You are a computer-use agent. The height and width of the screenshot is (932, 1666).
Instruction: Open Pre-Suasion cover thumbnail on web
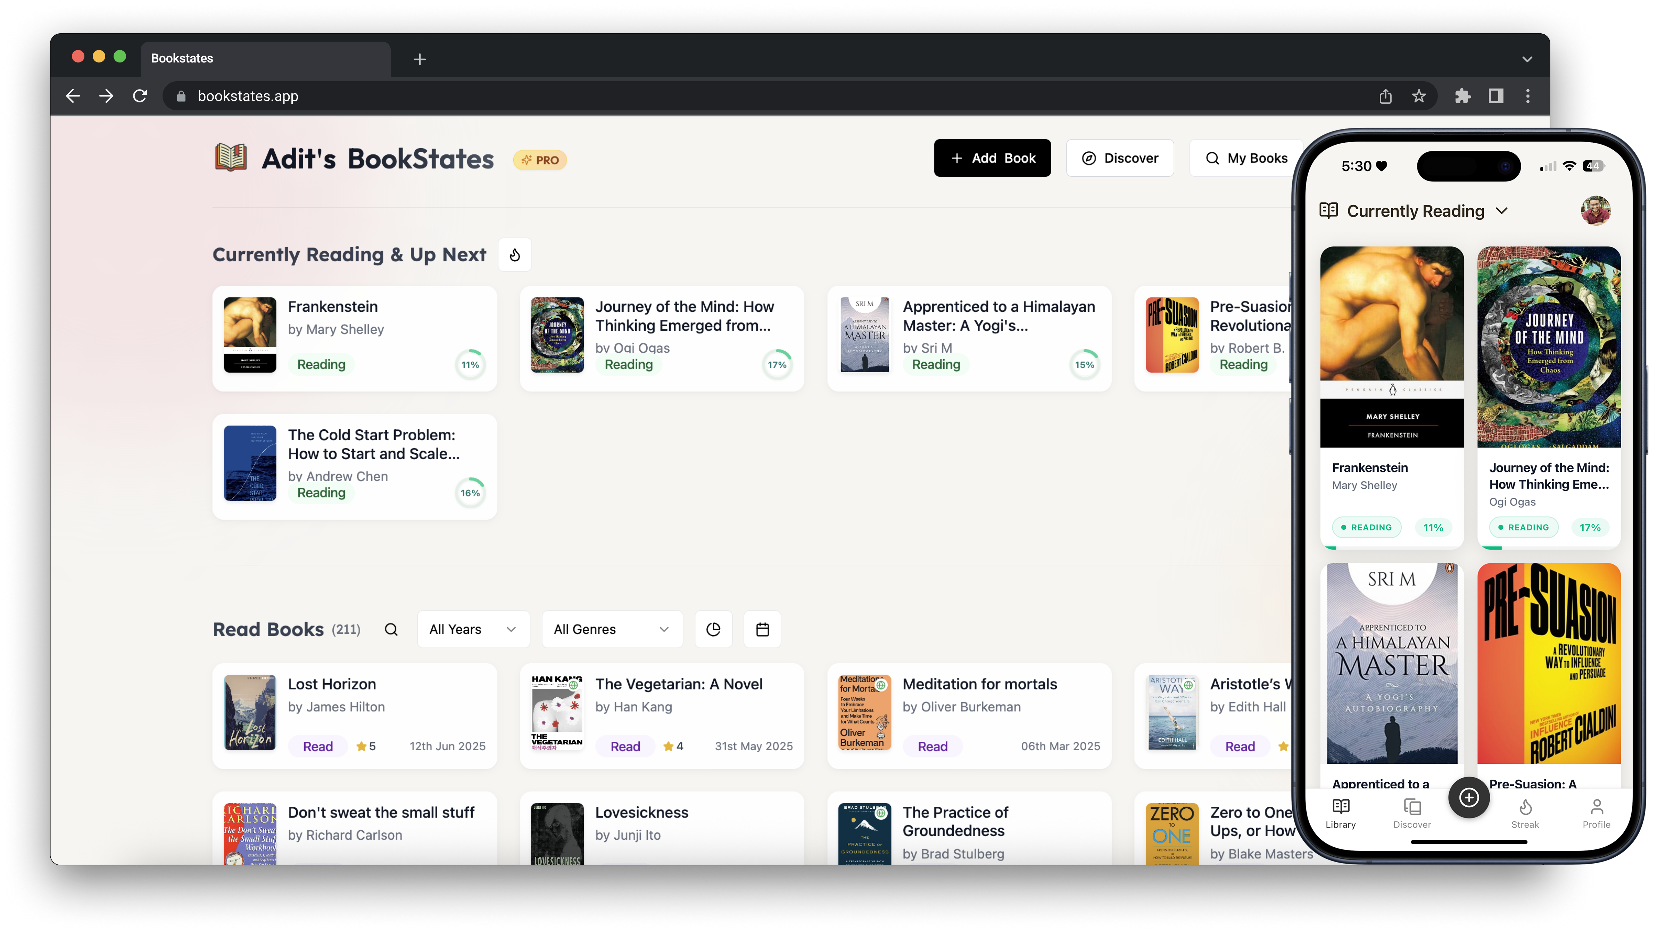pyautogui.click(x=1172, y=335)
